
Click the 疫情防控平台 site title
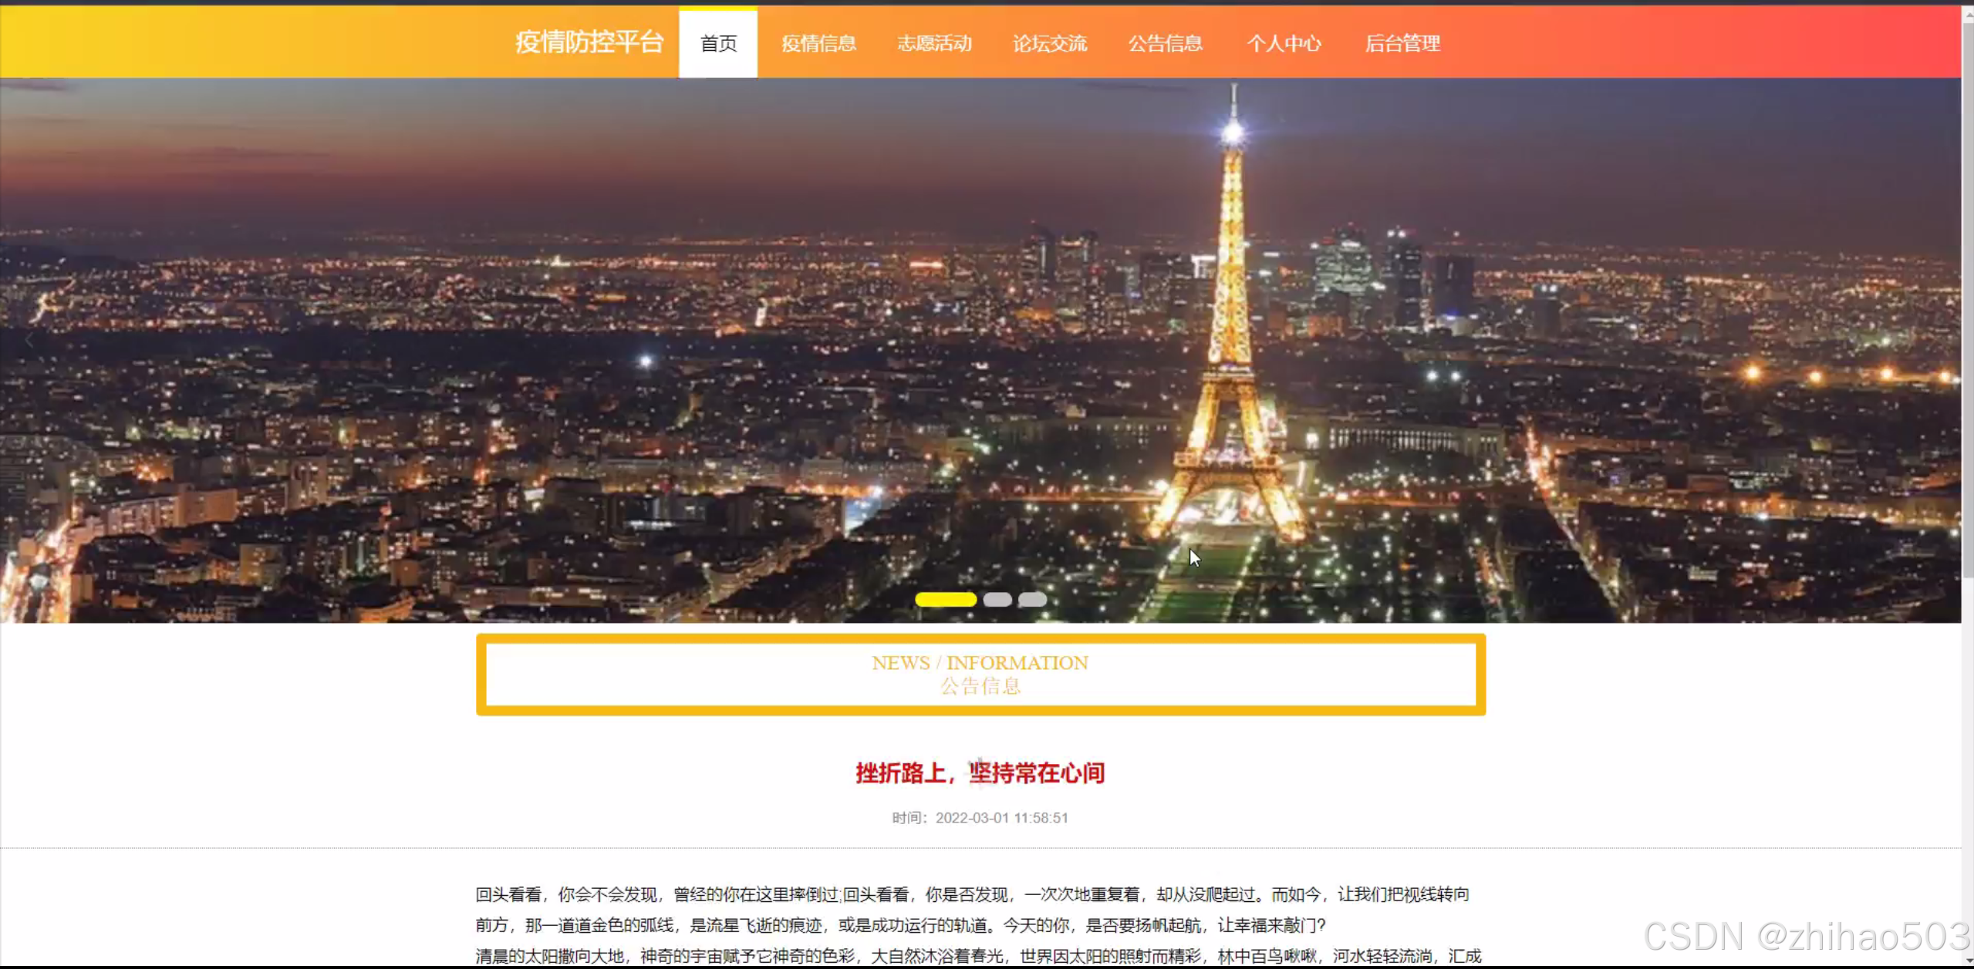(589, 42)
